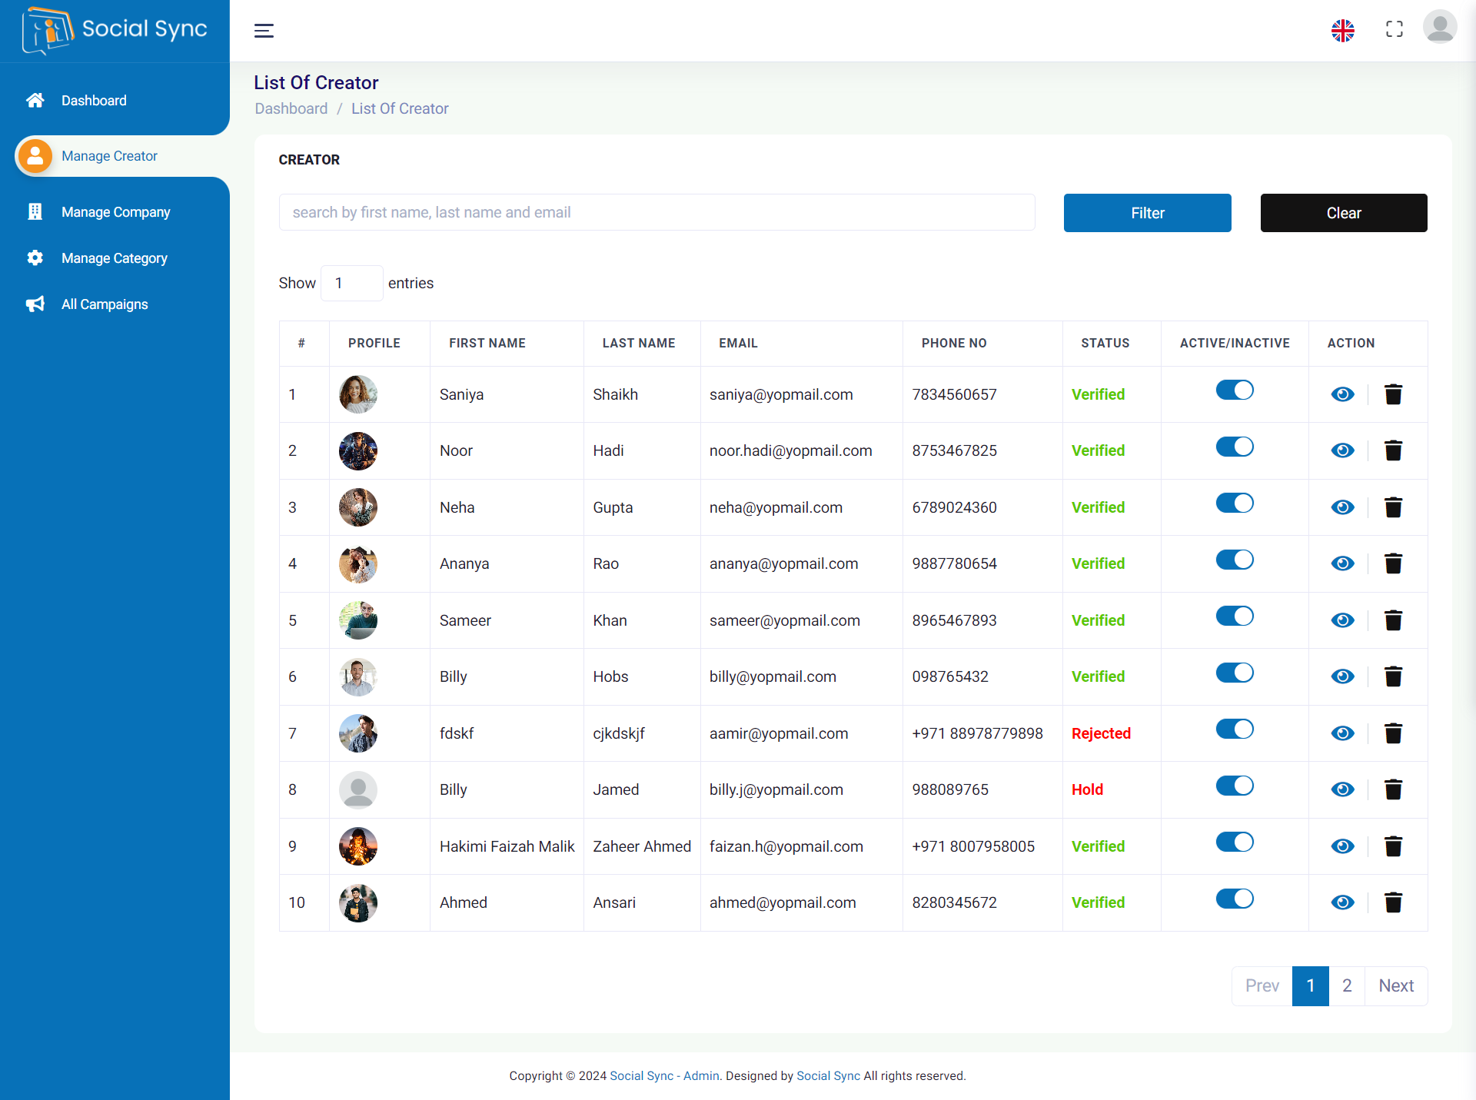
Task: Click the search by name input field
Action: (x=657, y=212)
